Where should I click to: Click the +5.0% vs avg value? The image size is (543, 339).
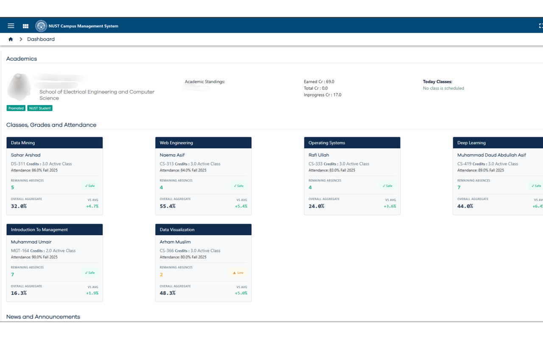click(241, 293)
